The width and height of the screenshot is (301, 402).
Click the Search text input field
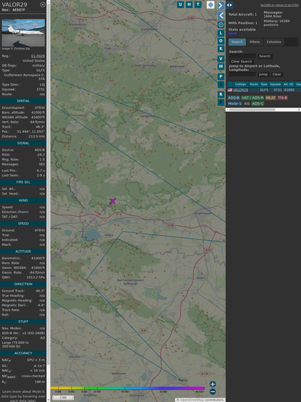tap(242, 56)
